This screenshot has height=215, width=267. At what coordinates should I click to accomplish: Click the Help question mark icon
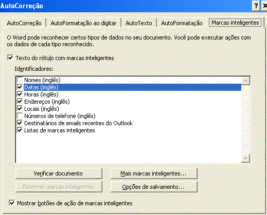(256, 6)
